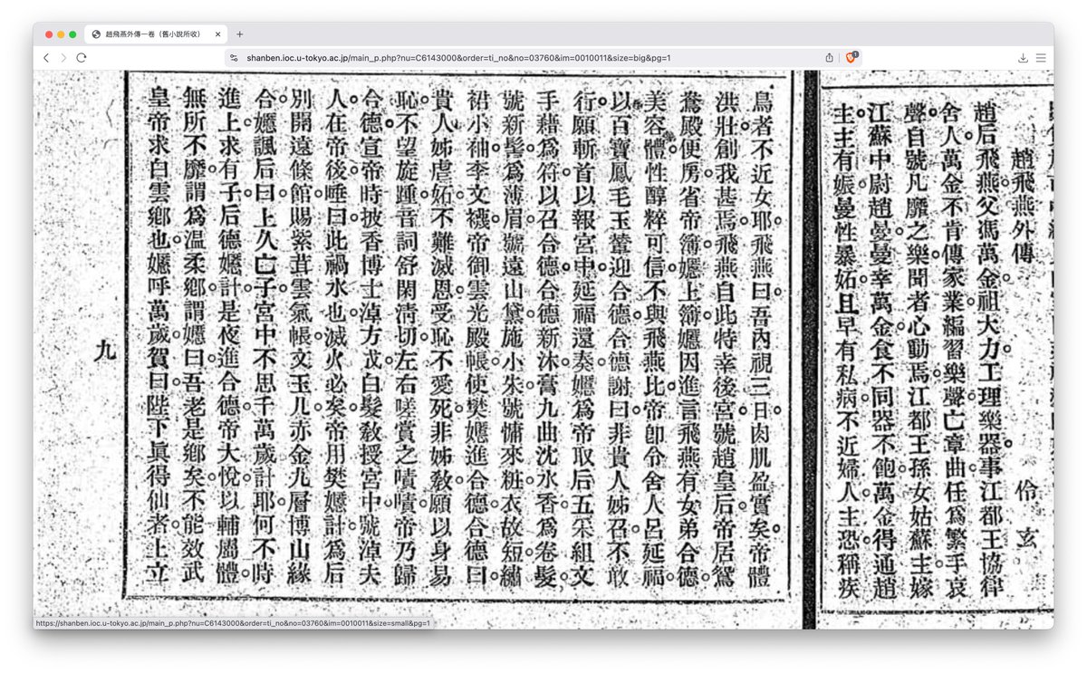Go back to the previous page
Viewport: 1087px width, 673px height.
pyautogui.click(x=46, y=57)
